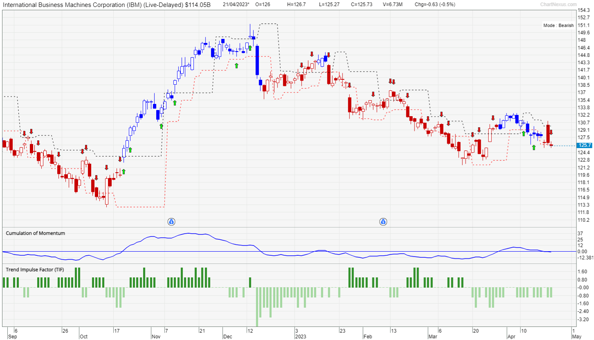
Task: Click the blue 125.7 current price tag
Action: click(x=584, y=145)
